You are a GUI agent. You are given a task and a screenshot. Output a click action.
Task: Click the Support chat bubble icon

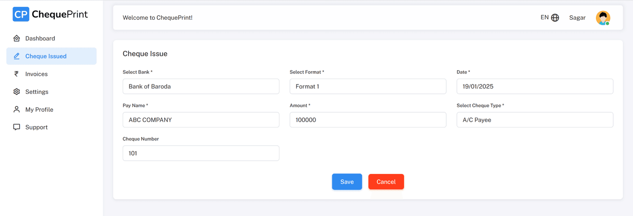(16, 128)
